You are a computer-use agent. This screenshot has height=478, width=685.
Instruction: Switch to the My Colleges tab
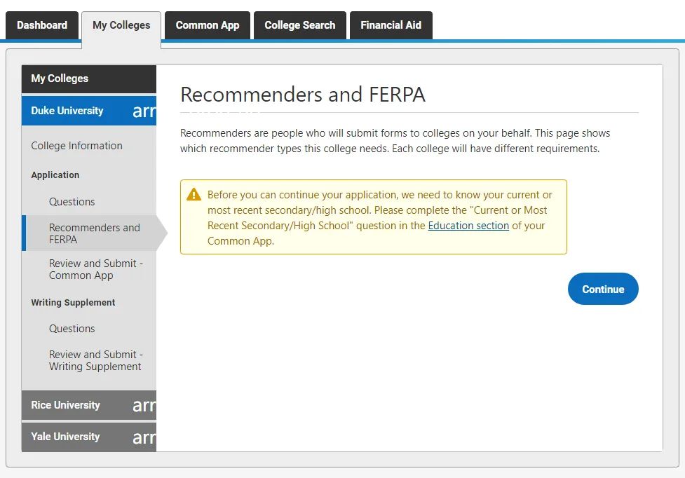(121, 25)
